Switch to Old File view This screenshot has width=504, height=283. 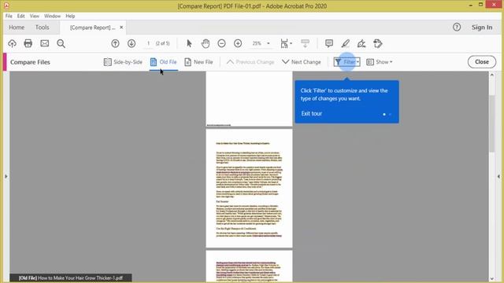tap(164, 62)
